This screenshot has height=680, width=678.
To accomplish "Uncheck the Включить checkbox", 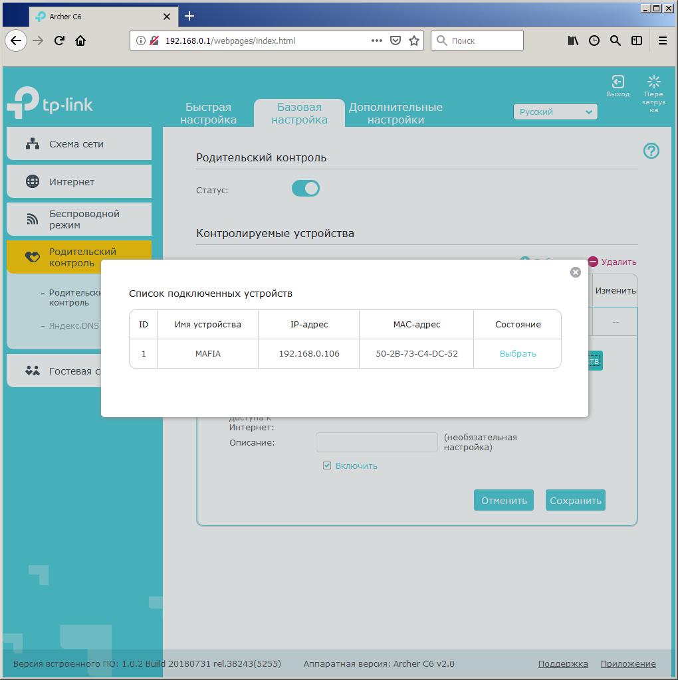I will pos(327,466).
